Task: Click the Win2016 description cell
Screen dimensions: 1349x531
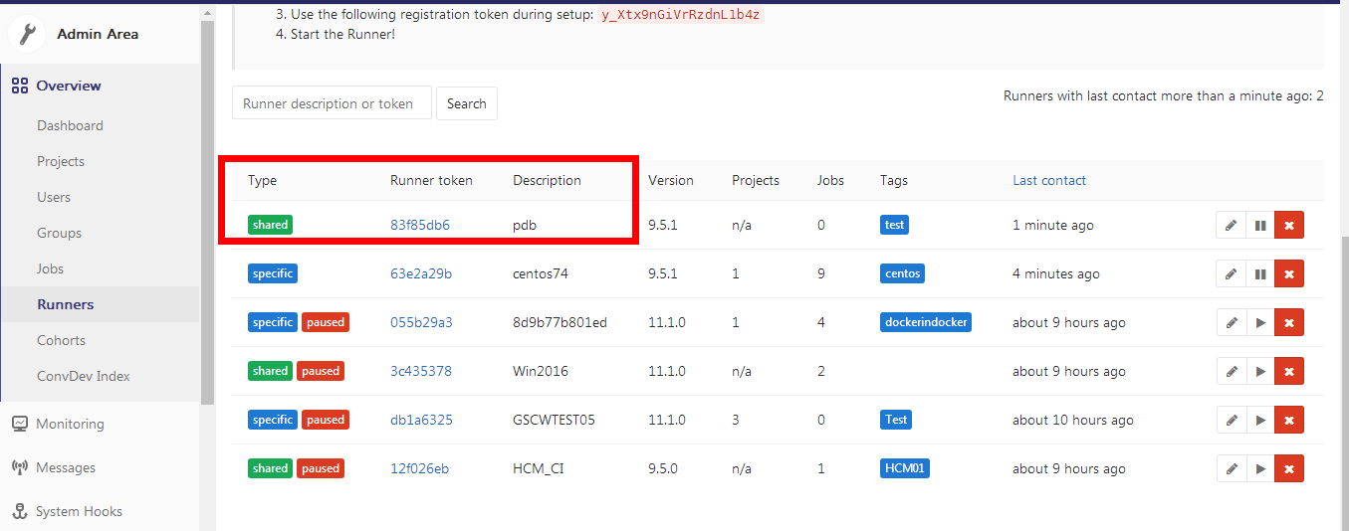Action: pos(539,371)
